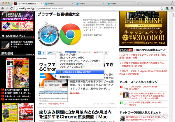Click the microUSBぴか〜るケーブル banner ad
This screenshot has height=122, width=175.
point(17,16)
